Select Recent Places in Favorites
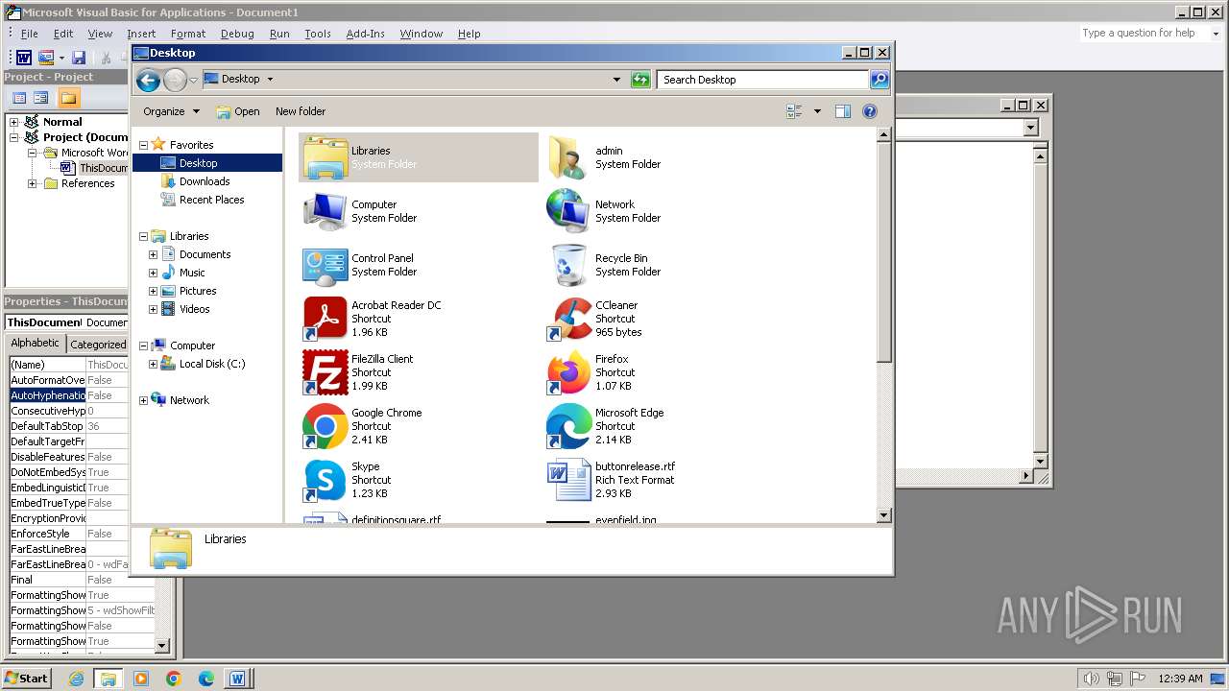Viewport: 1229px width, 691px height. [x=211, y=200]
